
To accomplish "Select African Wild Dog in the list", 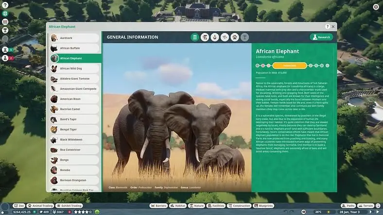I will coord(75,68).
